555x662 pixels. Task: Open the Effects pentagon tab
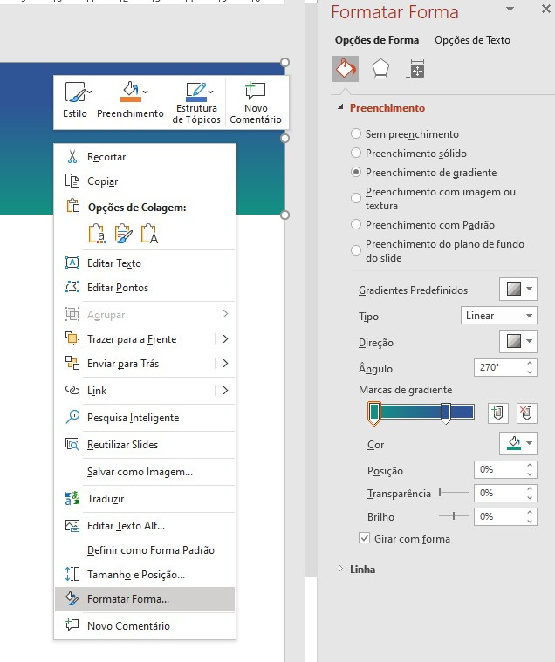point(380,69)
